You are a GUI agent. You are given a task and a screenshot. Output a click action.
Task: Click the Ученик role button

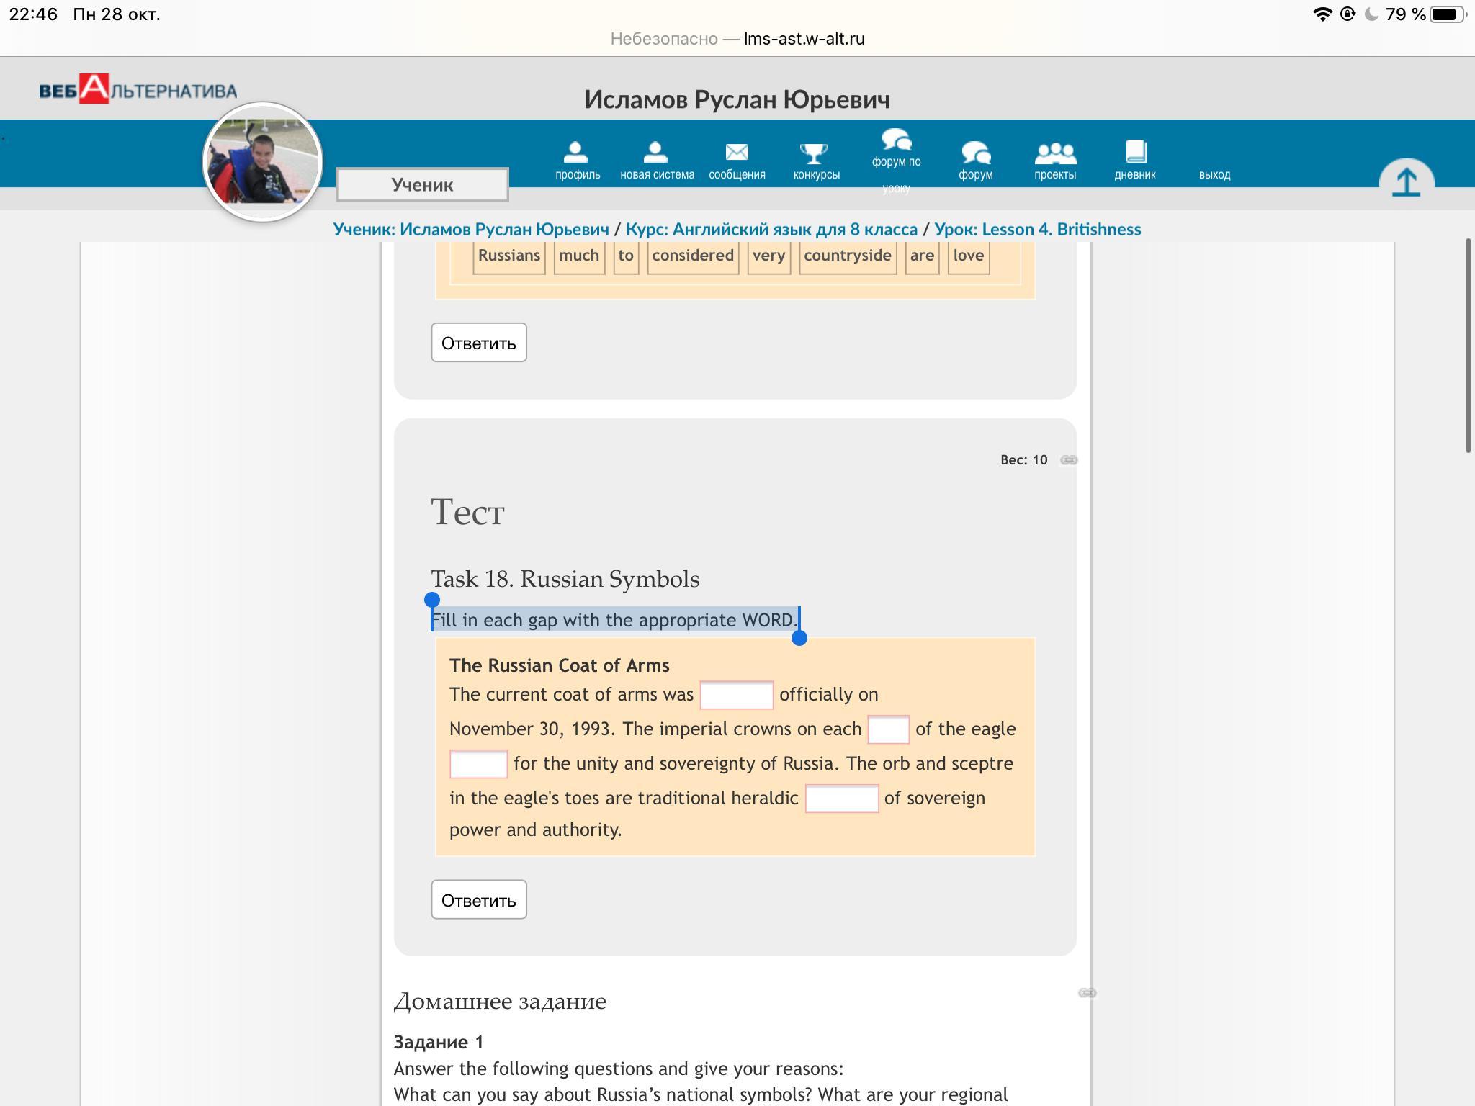(422, 184)
